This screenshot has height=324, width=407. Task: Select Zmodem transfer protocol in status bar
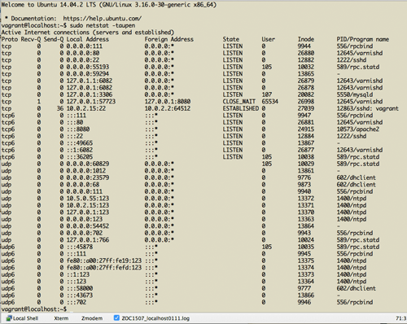click(x=92, y=318)
